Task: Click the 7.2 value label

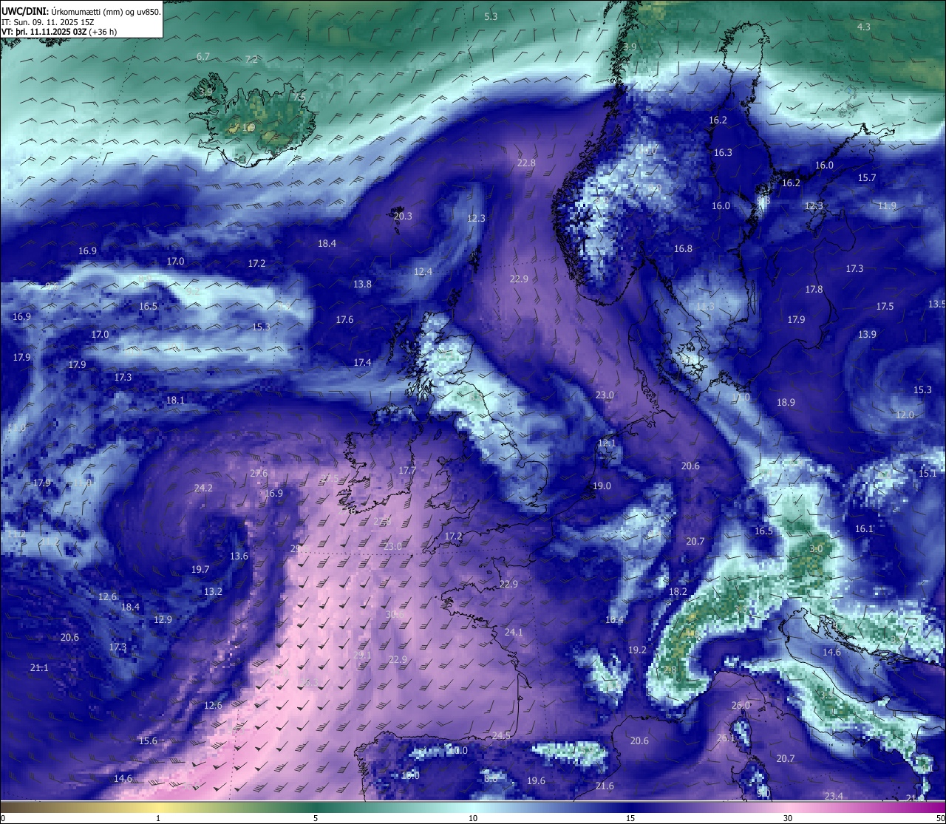Action: click(x=251, y=59)
